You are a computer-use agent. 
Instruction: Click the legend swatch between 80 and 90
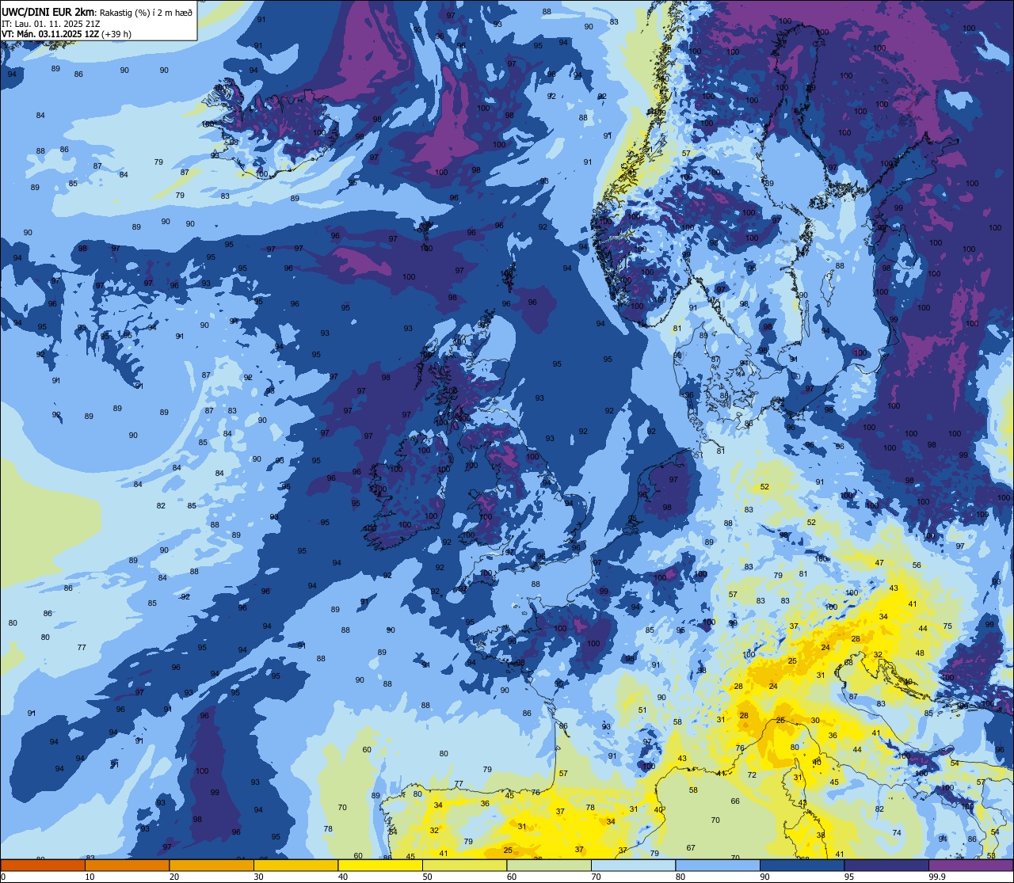coord(718,865)
